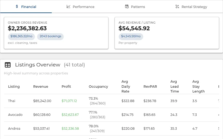223x139 pixels.
Task: Click Thai RevPAR $236.78
Action: point(150,101)
